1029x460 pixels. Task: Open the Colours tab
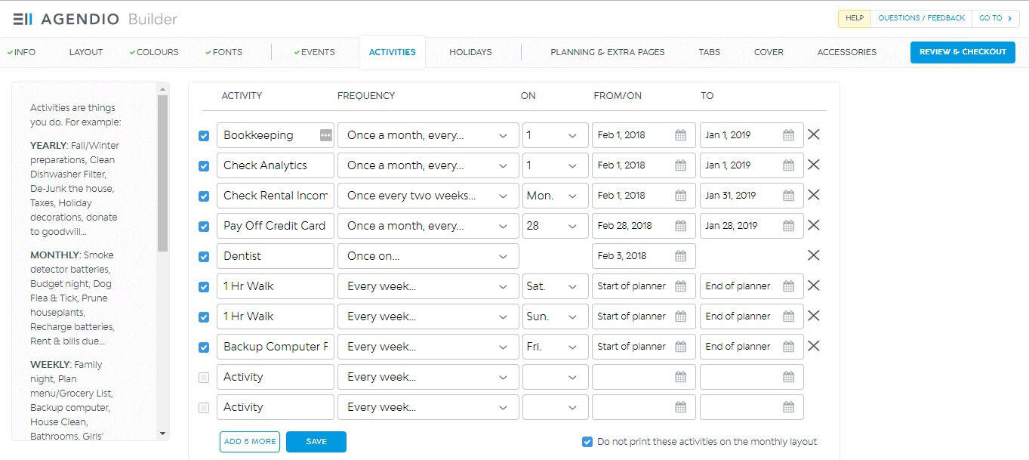point(154,52)
